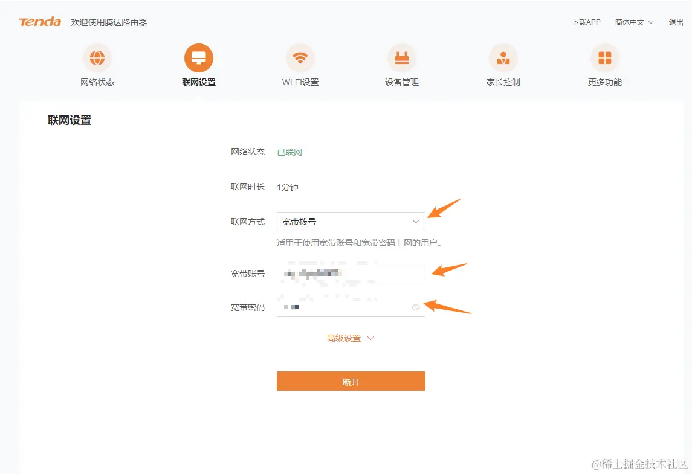Click the 欢迎使用腾达路由器 header text
The width and height of the screenshot is (692, 474).
point(109,22)
